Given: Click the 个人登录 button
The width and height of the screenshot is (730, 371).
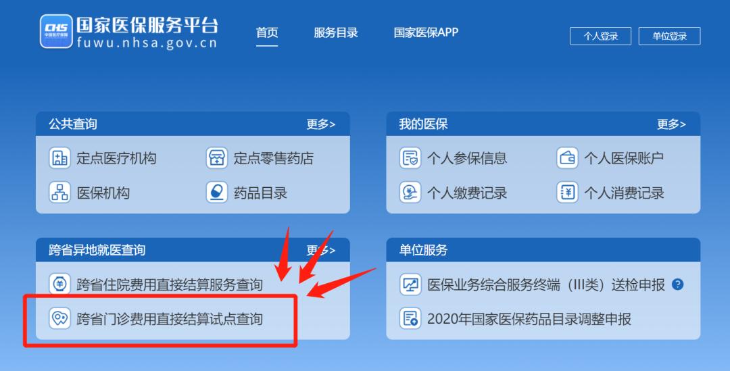Looking at the screenshot, I should [600, 36].
